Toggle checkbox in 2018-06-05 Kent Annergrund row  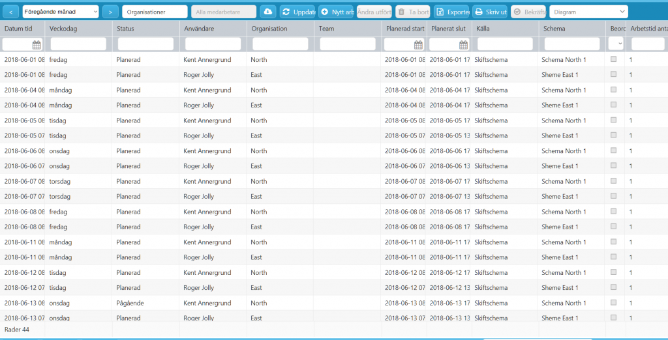pos(613,120)
